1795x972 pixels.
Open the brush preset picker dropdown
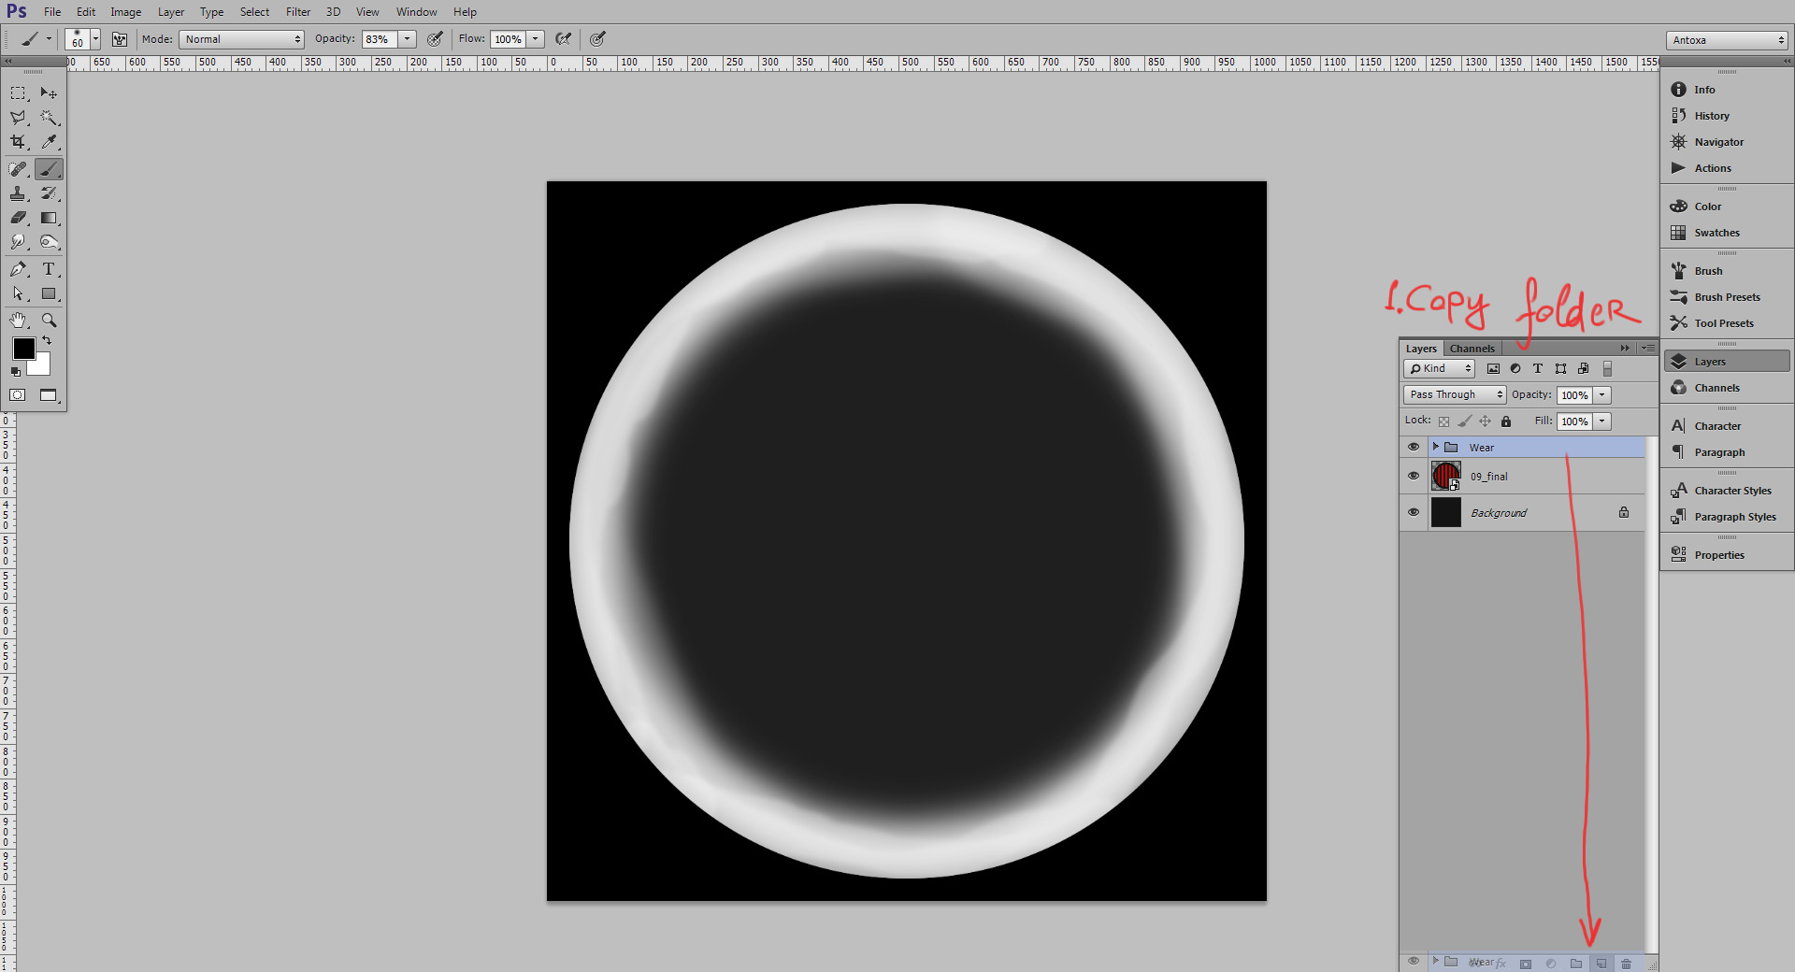click(x=95, y=39)
